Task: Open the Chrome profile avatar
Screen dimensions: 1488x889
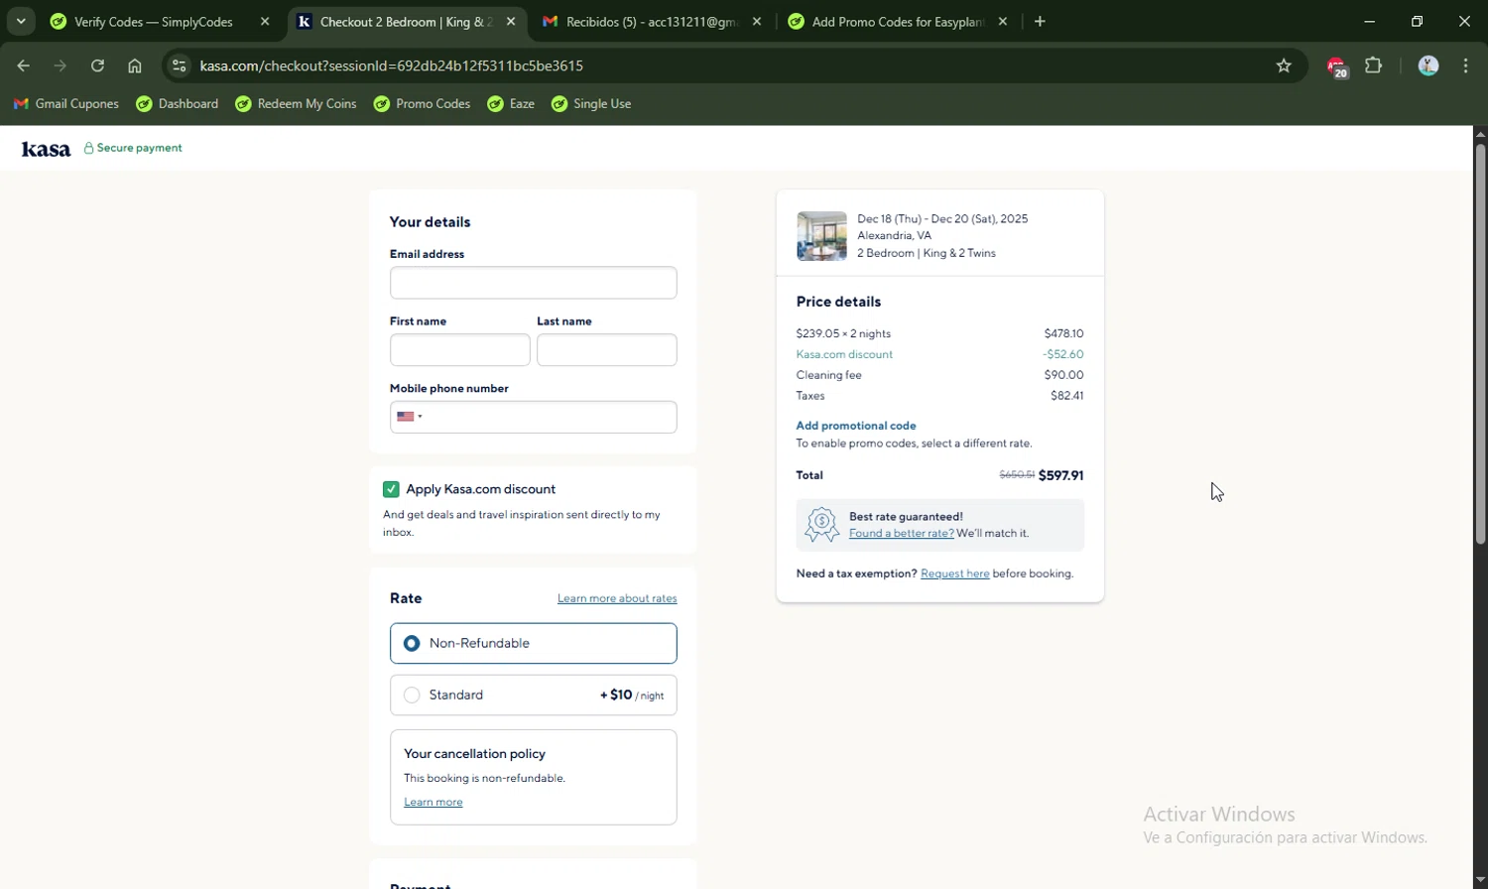Action: click(x=1428, y=65)
